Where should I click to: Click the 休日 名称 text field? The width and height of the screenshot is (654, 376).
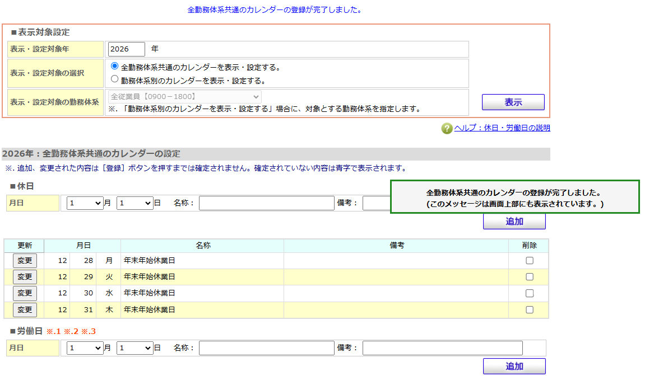pyautogui.click(x=267, y=203)
